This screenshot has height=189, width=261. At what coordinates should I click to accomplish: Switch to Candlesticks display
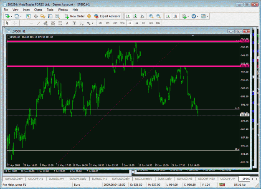[135, 16]
